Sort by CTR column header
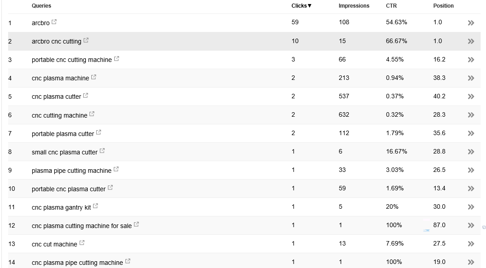 (391, 5)
